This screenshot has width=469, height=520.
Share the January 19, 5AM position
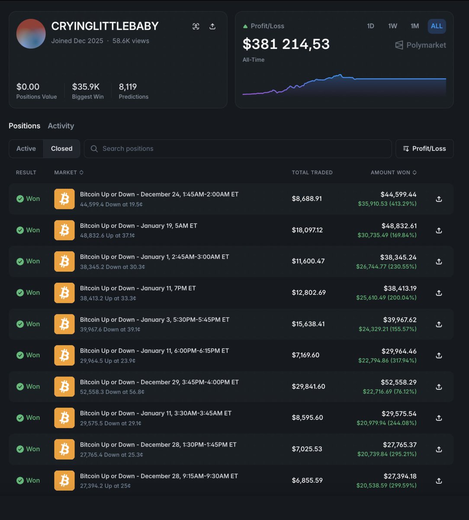[x=439, y=230]
